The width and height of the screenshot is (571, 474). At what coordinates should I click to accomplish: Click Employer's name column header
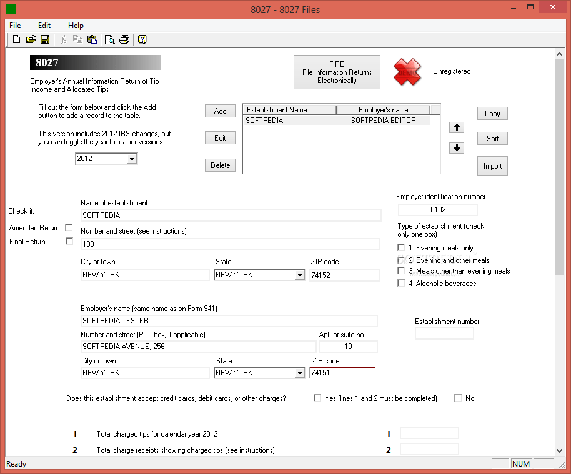[x=383, y=109]
